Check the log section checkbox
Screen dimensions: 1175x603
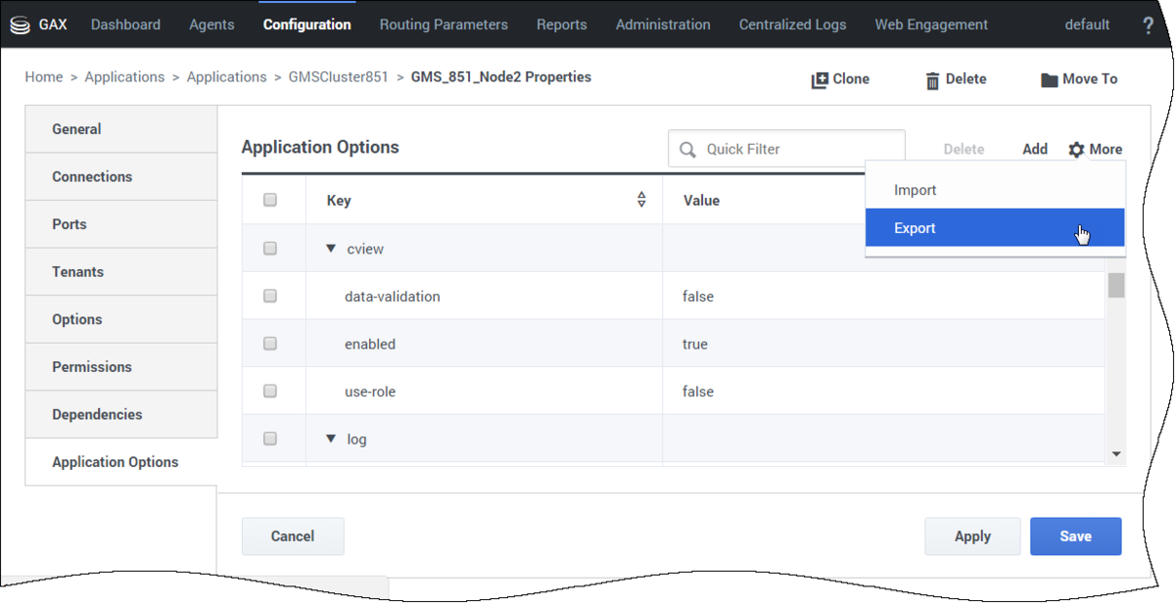[x=270, y=439]
